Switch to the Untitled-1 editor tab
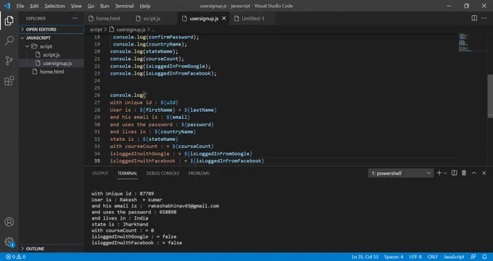The image size is (493, 261). tap(253, 19)
